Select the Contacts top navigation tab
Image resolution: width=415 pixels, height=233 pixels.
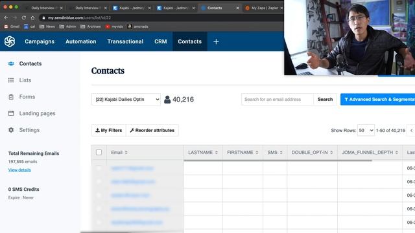[190, 41]
